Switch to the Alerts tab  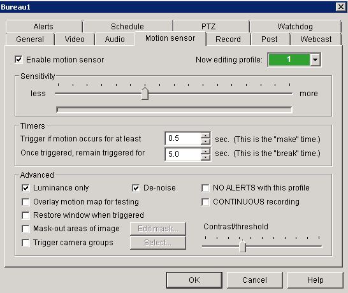pyautogui.click(x=44, y=26)
